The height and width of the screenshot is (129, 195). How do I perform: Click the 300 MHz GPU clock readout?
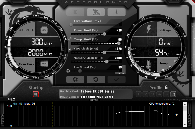click(42, 42)
